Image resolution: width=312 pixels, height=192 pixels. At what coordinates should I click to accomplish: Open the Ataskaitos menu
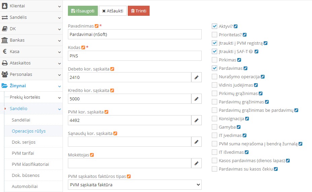(31, 63)
